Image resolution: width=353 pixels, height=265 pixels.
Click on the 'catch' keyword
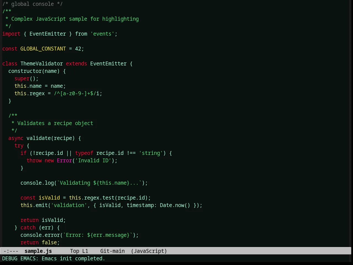(28, 227)
